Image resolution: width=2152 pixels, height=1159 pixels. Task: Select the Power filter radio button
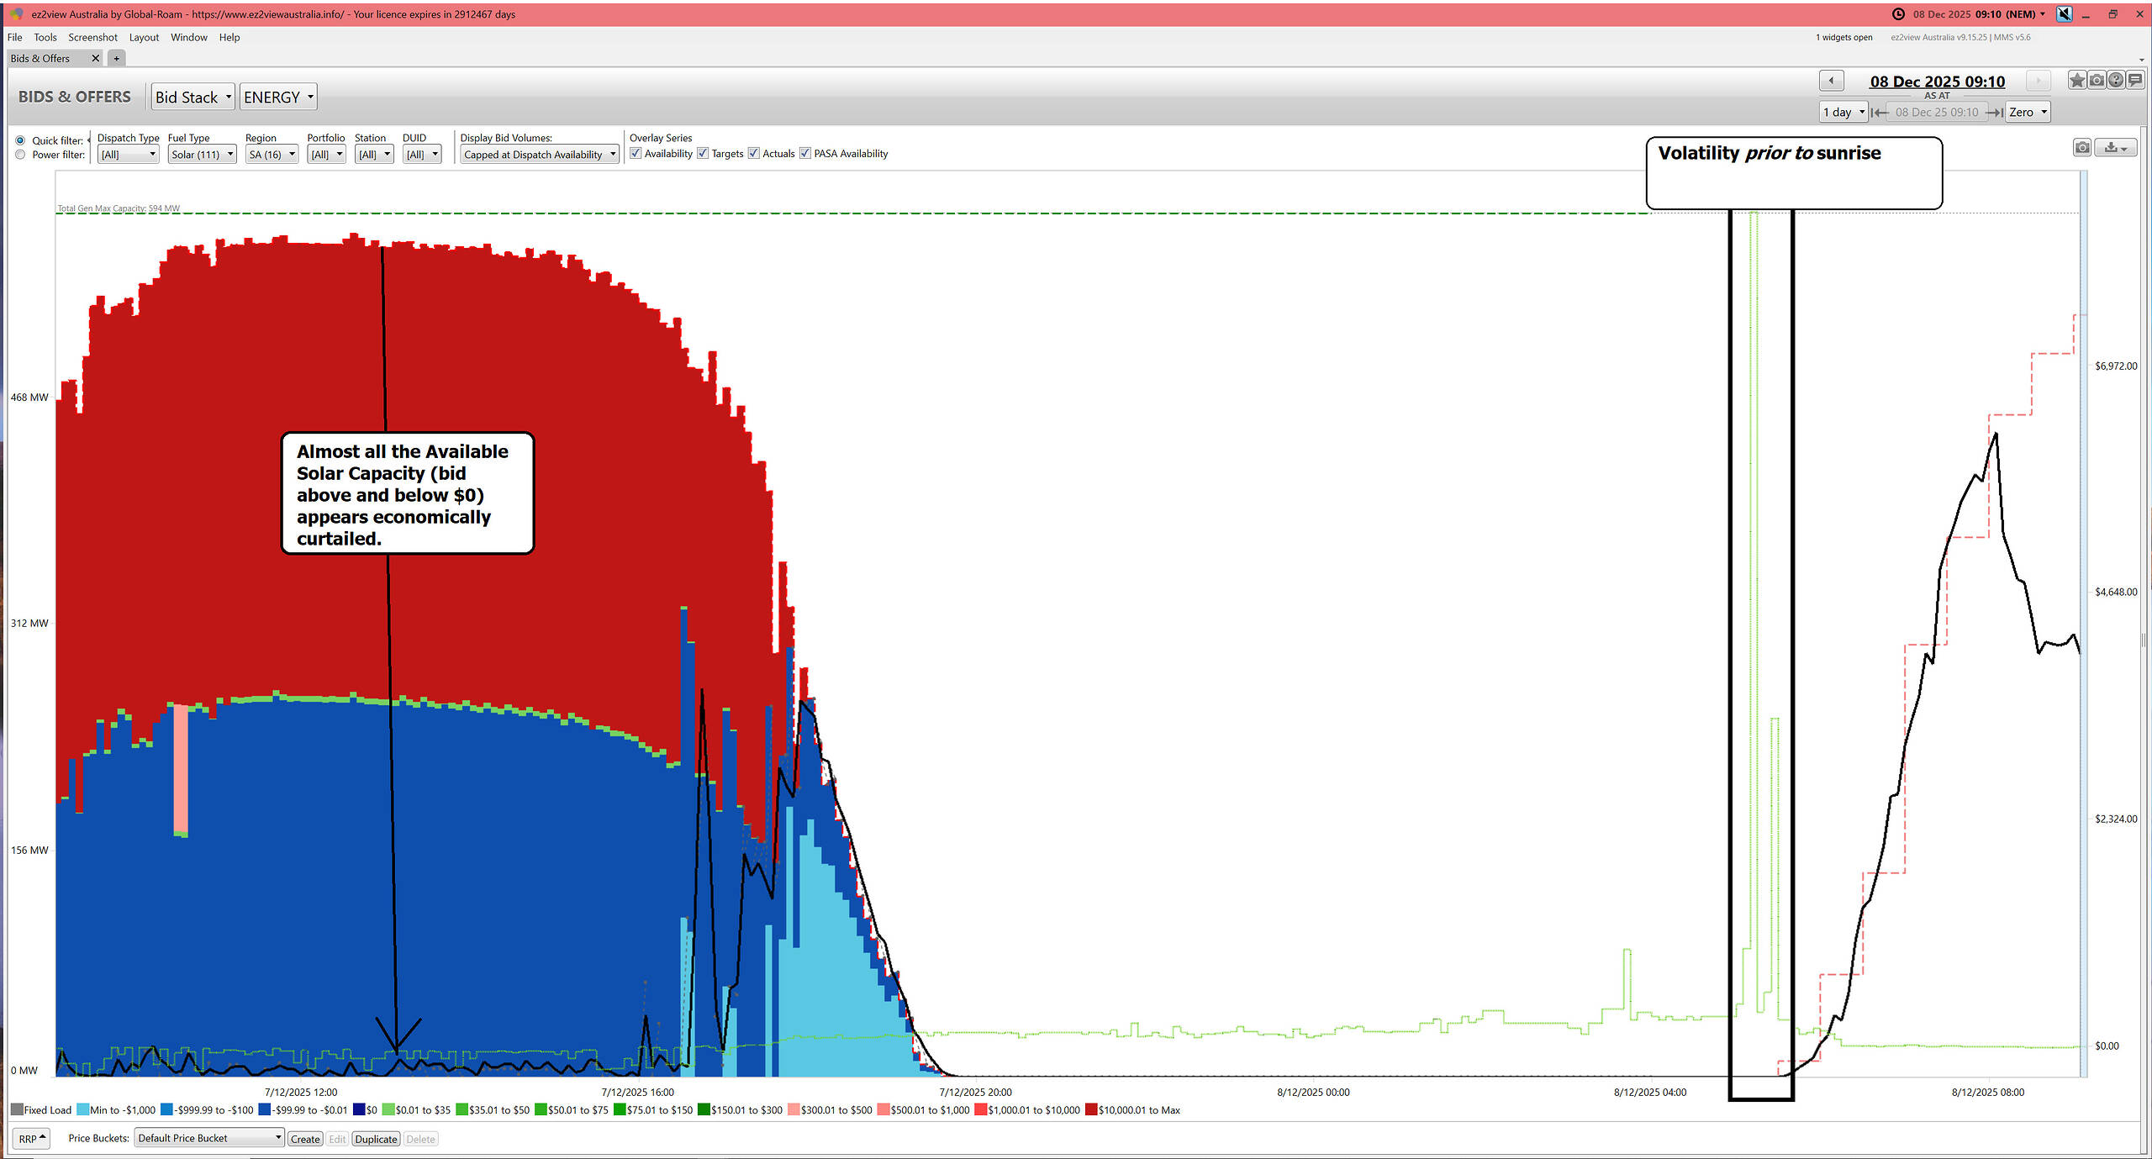(20, 155)
